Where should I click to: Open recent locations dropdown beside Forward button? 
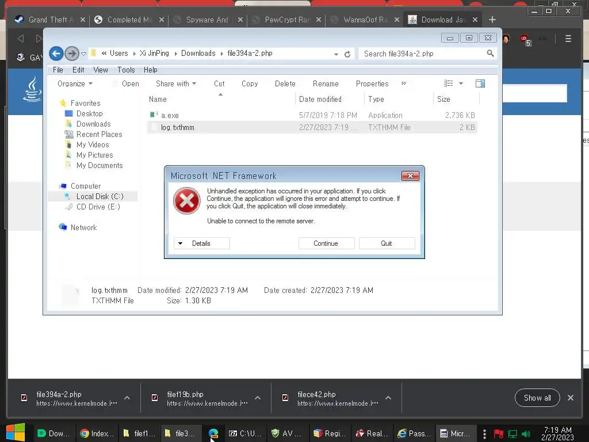coord(83,54)
